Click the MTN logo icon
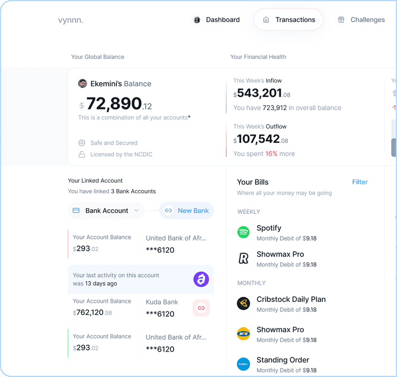The width and height of the screenshot is (397, 377). 243,334
